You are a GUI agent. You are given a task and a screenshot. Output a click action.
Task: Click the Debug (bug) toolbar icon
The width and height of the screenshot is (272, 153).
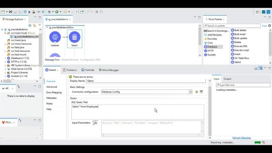point(49,12)
